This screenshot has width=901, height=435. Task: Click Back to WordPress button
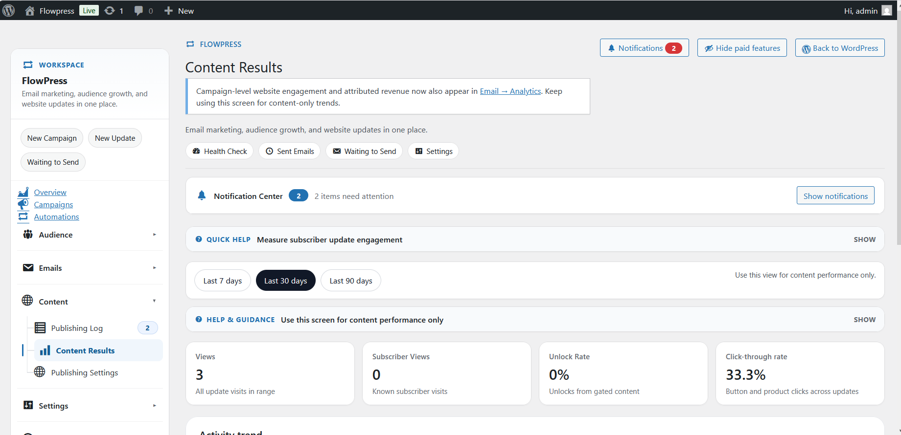tap(840, 48)
